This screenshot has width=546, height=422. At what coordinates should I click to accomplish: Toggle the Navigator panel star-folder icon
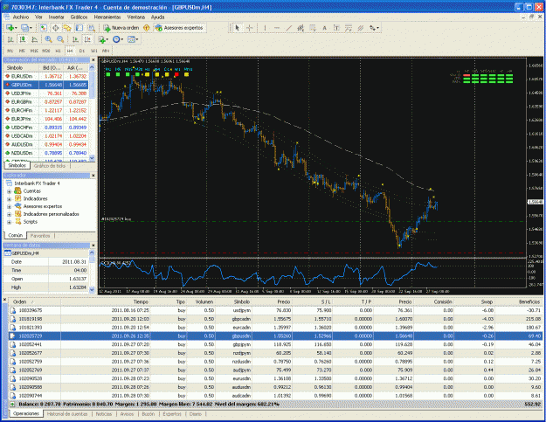tap(67, 28)
